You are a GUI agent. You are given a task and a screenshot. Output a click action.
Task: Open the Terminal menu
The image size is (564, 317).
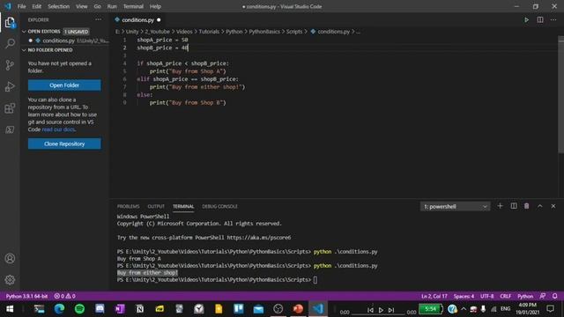coord(133,6)
